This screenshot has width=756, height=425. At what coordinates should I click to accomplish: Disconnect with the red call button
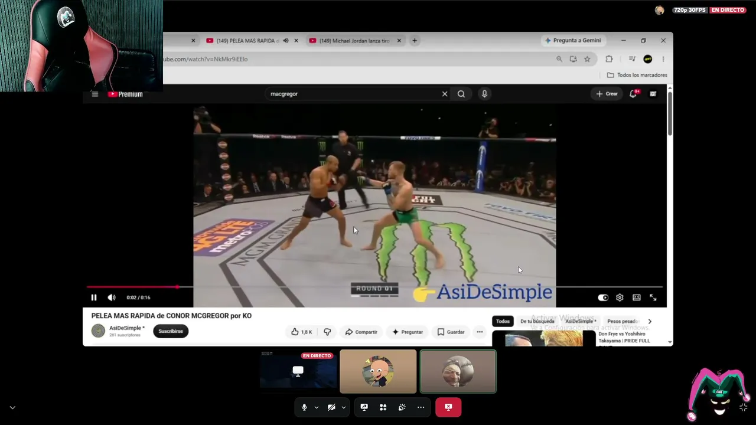click(x=448, y=407)
